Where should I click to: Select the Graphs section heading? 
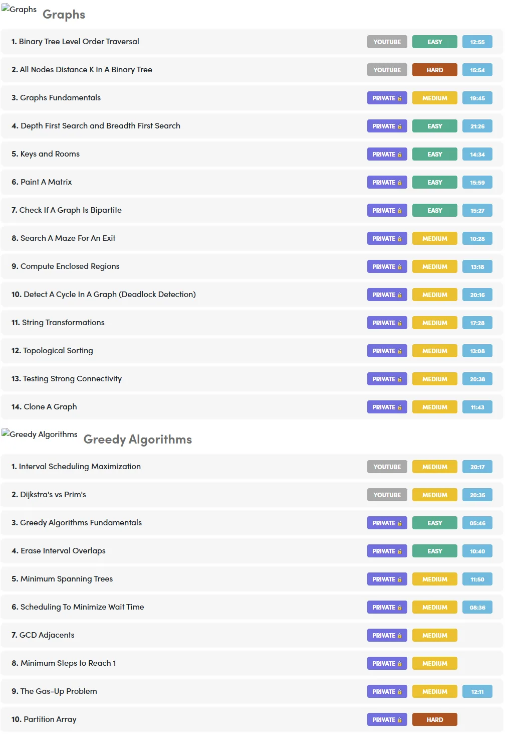coord(64,15)
